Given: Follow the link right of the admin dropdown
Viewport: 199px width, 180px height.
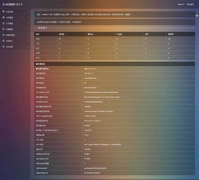Looking at the screenshot, I should point(191,4).
